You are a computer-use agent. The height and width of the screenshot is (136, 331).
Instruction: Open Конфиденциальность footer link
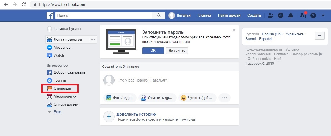coord(264,49)
